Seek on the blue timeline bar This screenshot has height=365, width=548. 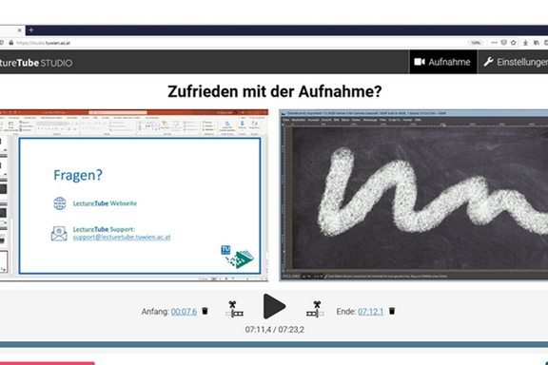tap(274, 344)
